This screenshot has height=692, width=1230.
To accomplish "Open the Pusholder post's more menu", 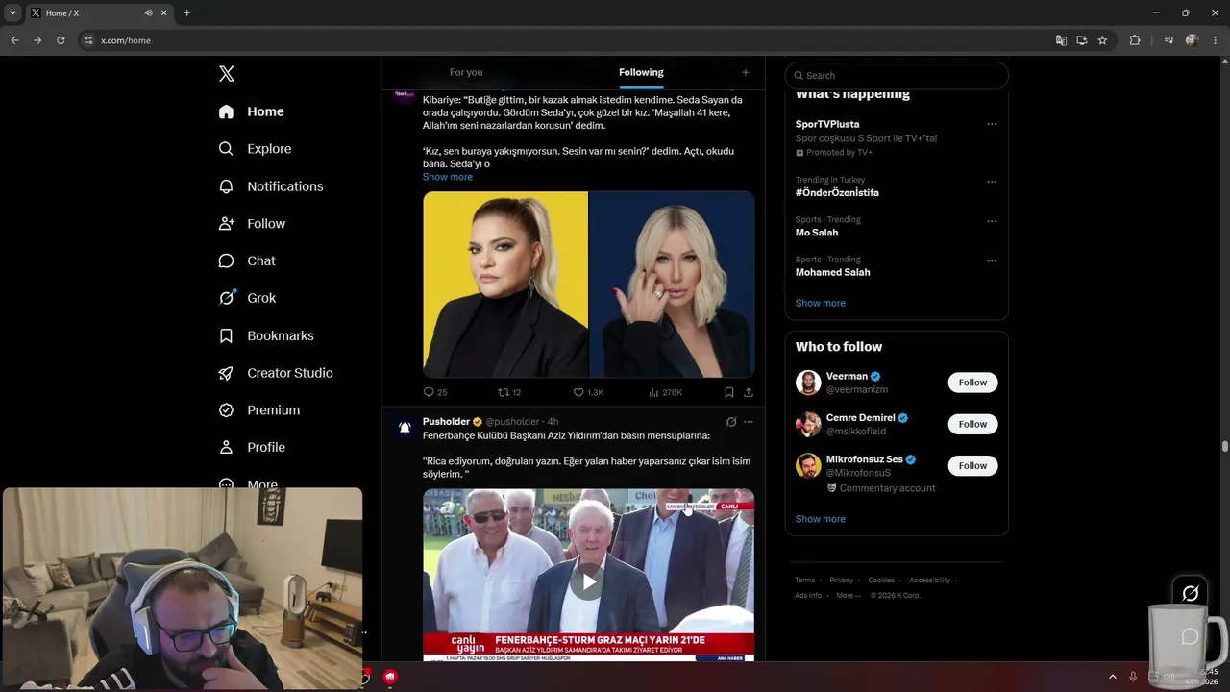I will click(749, 422).
